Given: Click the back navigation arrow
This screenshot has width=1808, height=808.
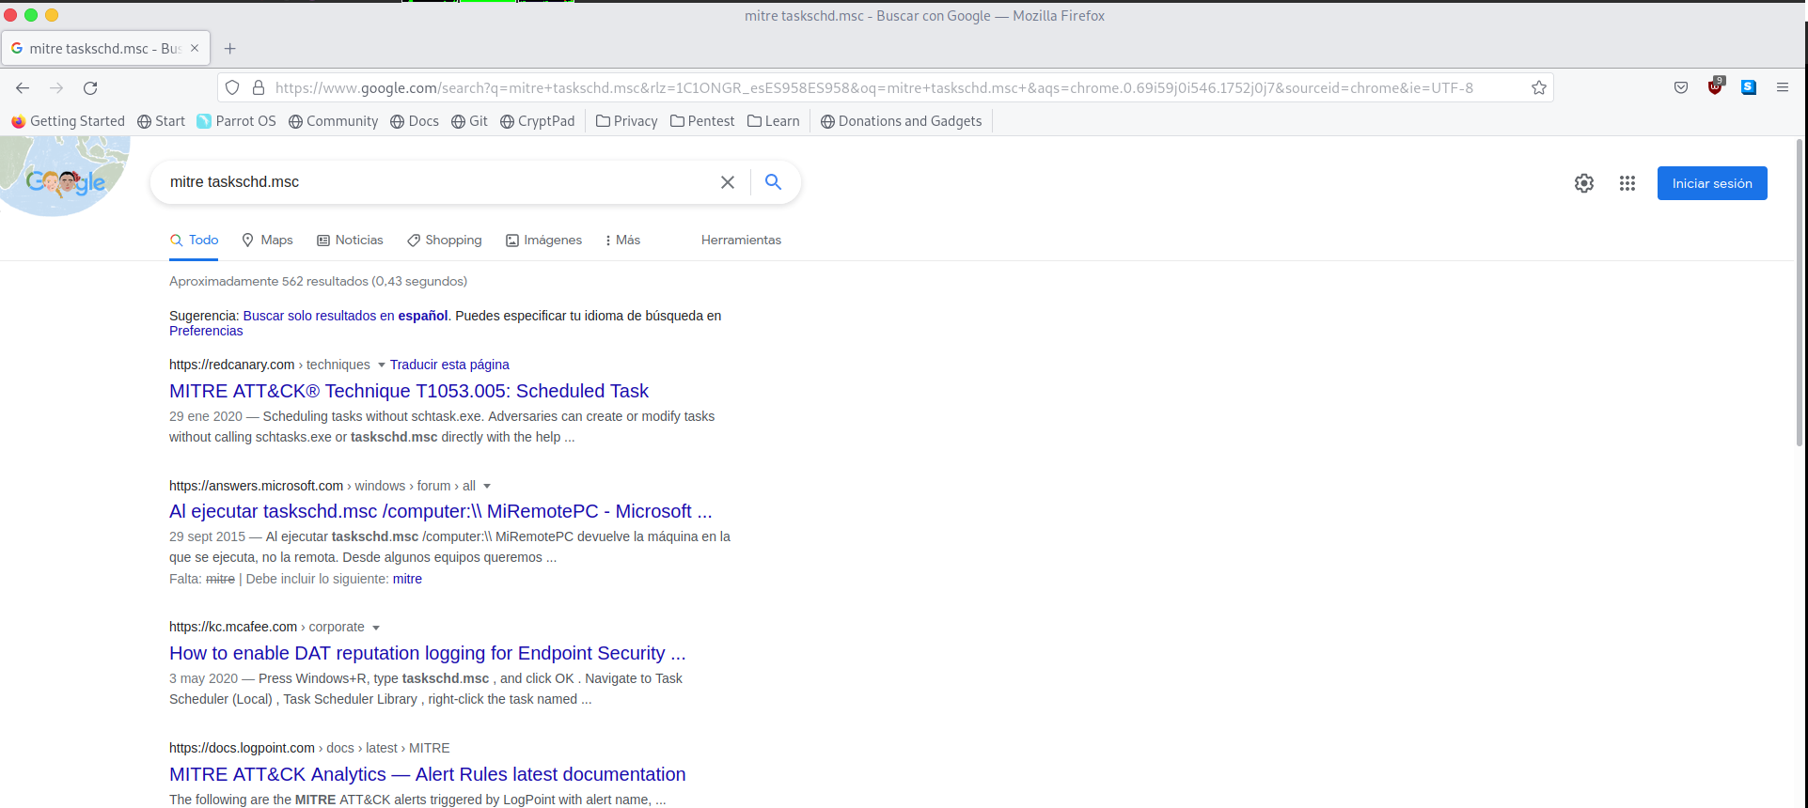Looking at the screenshot, I should coord(23,88).
